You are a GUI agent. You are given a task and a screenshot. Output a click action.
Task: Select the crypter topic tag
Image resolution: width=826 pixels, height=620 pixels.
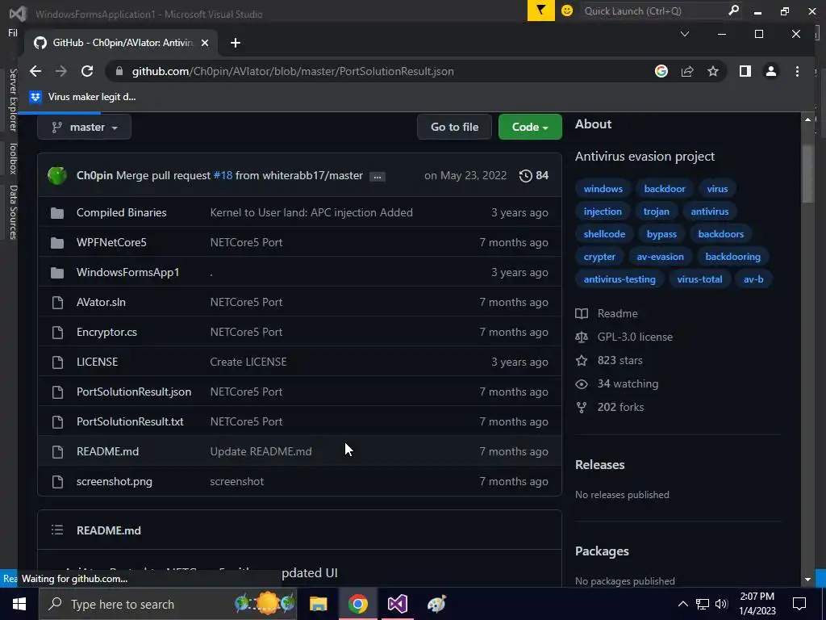(x=599, y=257)
